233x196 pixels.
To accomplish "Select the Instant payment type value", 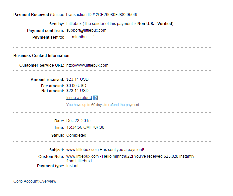I will coord(72,166).
